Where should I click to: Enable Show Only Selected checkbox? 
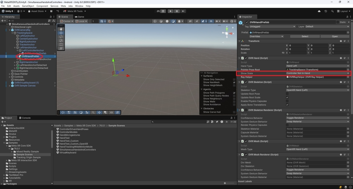coord(234,79)
